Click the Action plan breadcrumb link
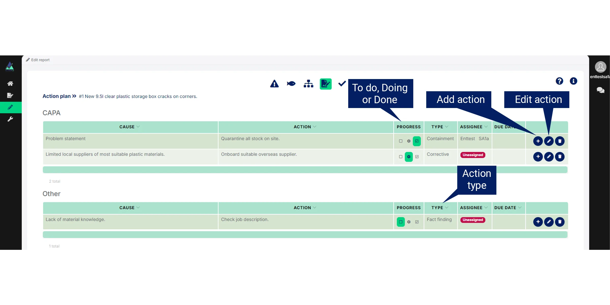Screen dimensions: 610x305 click(x=56, y=96)
